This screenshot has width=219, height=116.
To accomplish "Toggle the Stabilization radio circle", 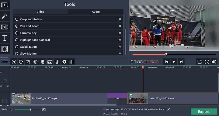I will point(17,47).
